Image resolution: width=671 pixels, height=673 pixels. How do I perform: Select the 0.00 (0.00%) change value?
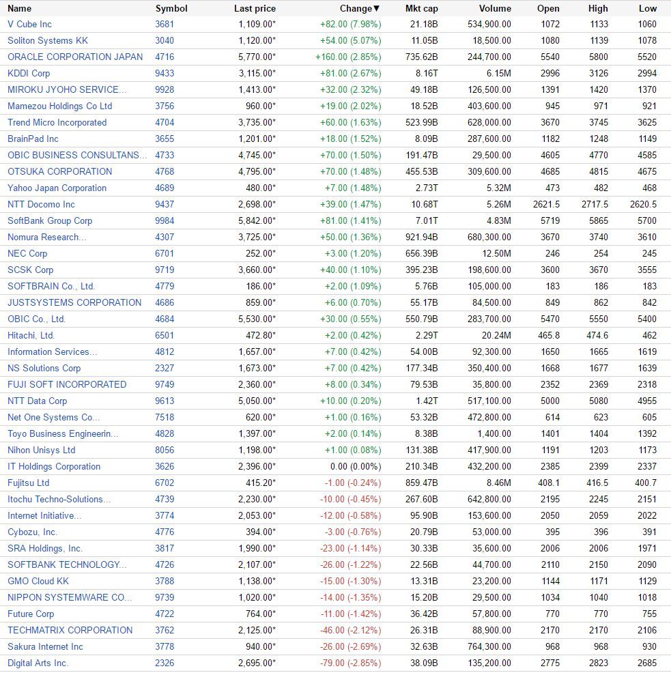click(x=356, y=467)
